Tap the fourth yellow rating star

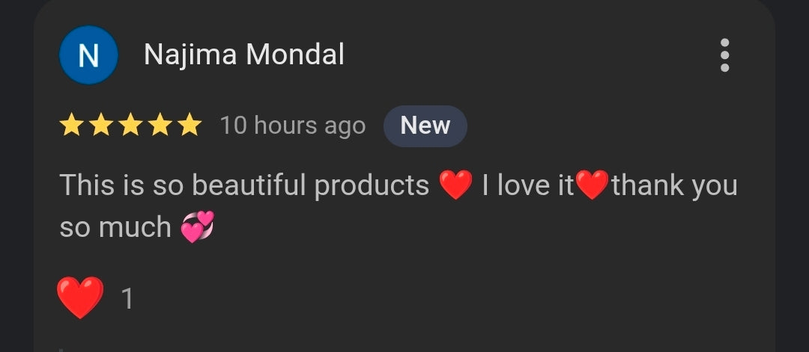click(x=160, y=126)
